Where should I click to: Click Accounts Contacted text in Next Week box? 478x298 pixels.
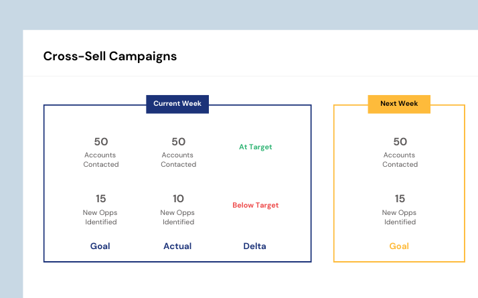400,160
